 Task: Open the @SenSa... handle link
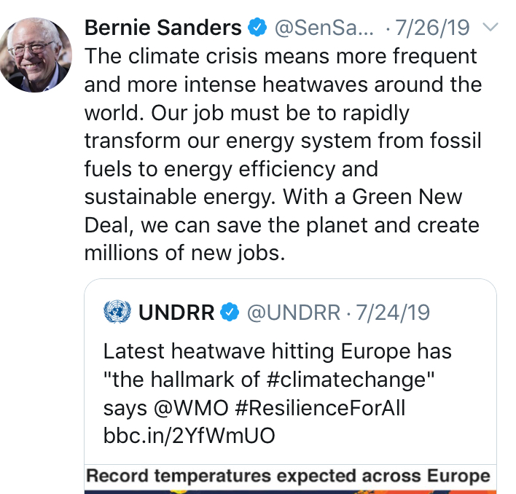coord(324,28)
